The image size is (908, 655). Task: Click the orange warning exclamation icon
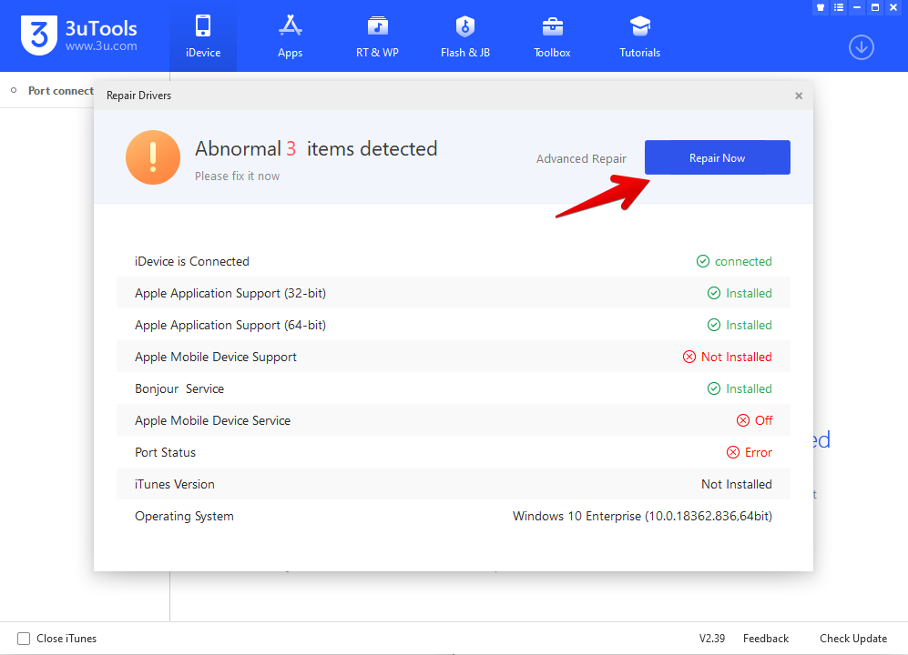pyautogui.click(x=153, y=157)
